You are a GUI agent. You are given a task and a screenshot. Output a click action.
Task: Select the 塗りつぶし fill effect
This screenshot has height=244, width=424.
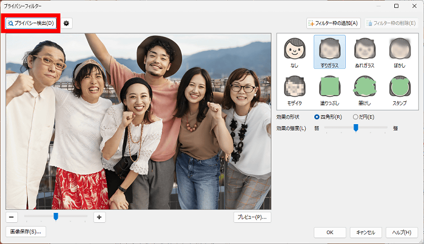329,91
